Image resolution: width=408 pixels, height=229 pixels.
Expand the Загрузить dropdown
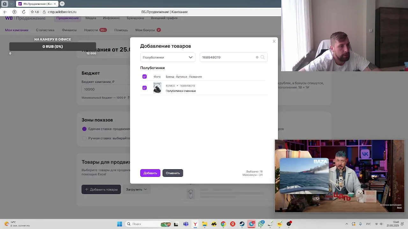136,189
